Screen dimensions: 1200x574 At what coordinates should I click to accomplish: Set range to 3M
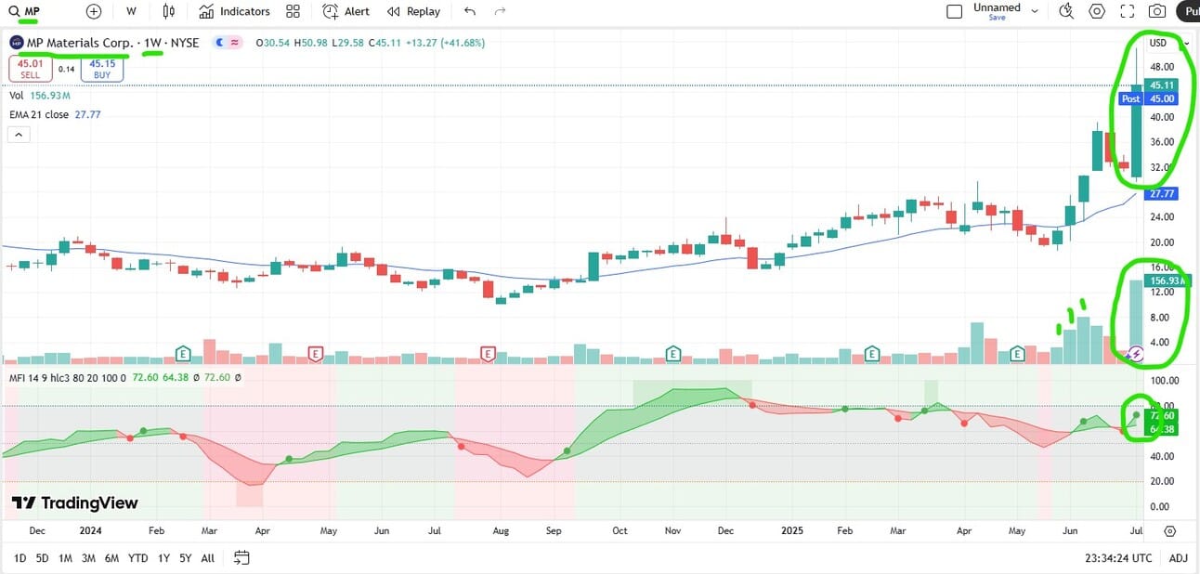(x=88, y=558)
